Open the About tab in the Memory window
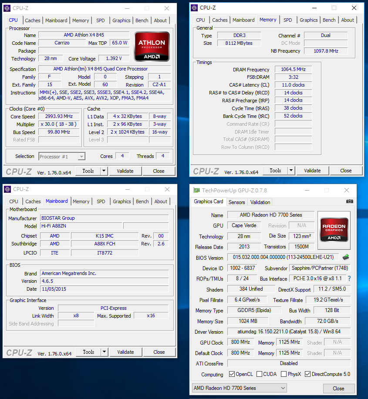Image resolution: width=368 pixels, height=399 pixels. tap(348, 20)
